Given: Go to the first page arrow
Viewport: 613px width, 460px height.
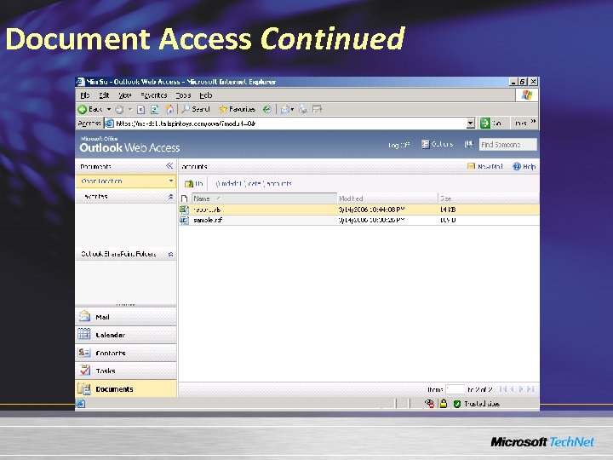Looking at the screenshot, I should 503,389.
